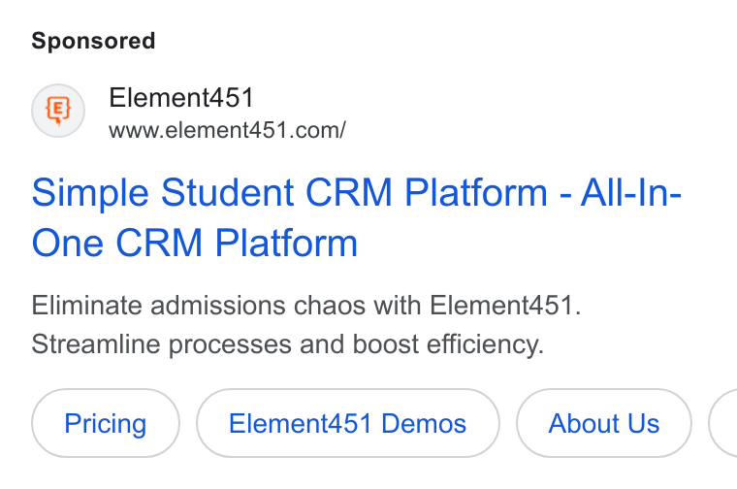The width and height of the screenshot is (737, 489).
Task: Click the www.element451.com/ URL text
Action: (228, 130)
